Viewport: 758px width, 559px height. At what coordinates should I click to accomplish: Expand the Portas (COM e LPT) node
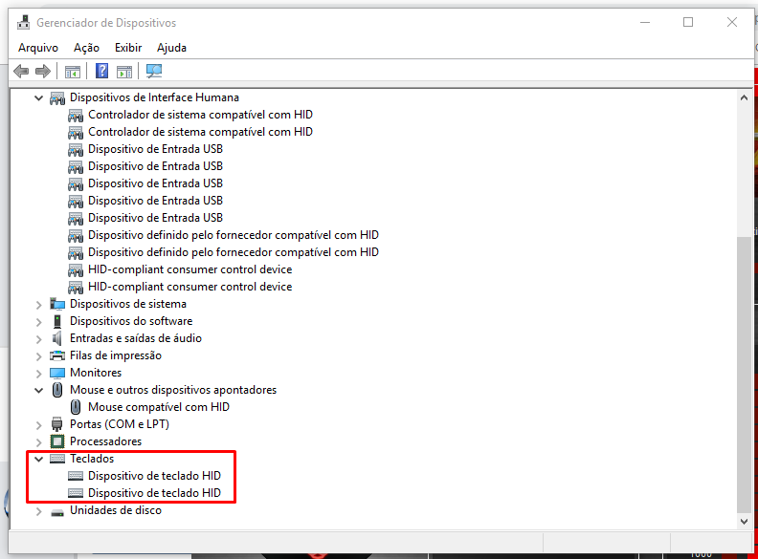pos(38,425)
